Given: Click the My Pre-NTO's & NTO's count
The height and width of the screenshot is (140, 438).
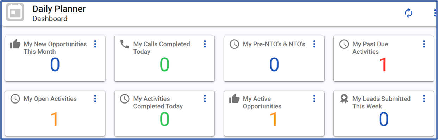Looking at the screenshot, I should tap(274, 65).
